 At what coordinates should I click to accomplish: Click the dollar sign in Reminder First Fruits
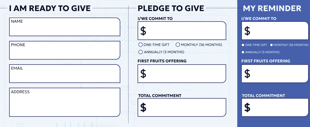247,74
